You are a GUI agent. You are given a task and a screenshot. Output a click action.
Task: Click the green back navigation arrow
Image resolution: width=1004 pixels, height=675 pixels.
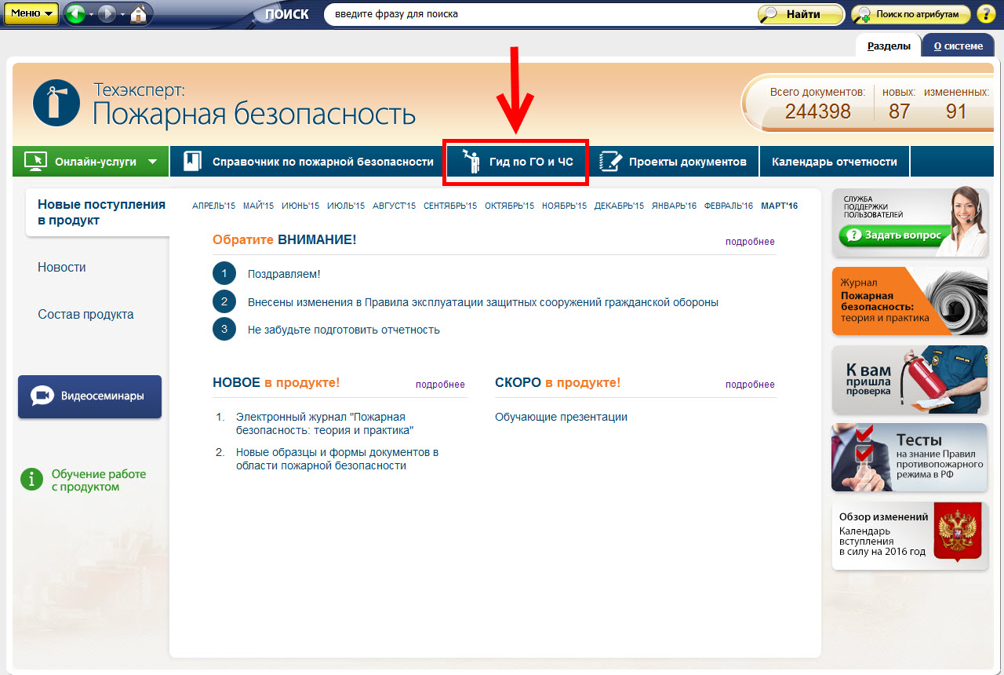coord(75,14)
